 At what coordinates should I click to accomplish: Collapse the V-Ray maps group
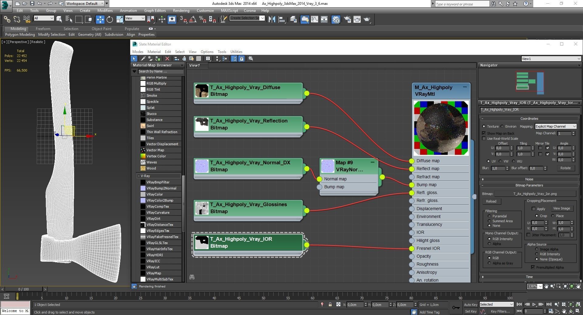tap(139, 176)
